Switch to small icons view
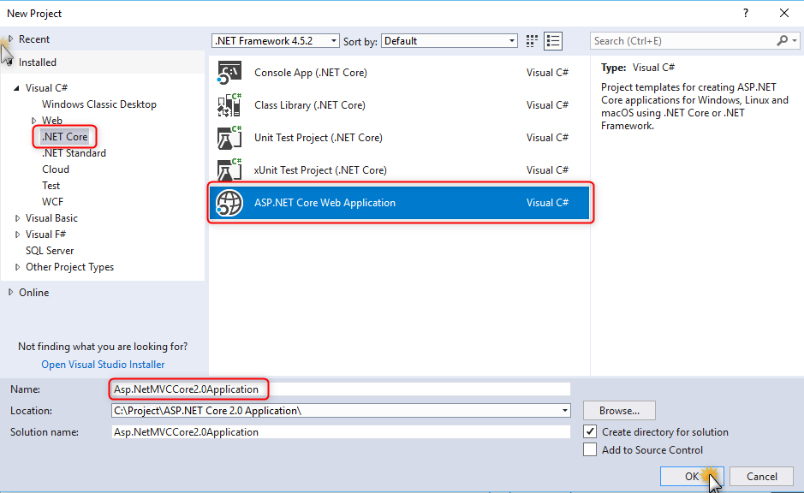 (531, 40)
